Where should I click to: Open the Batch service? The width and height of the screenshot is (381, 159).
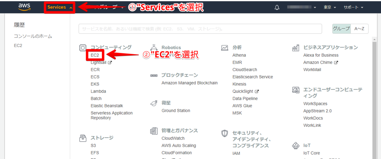point(96,99)
